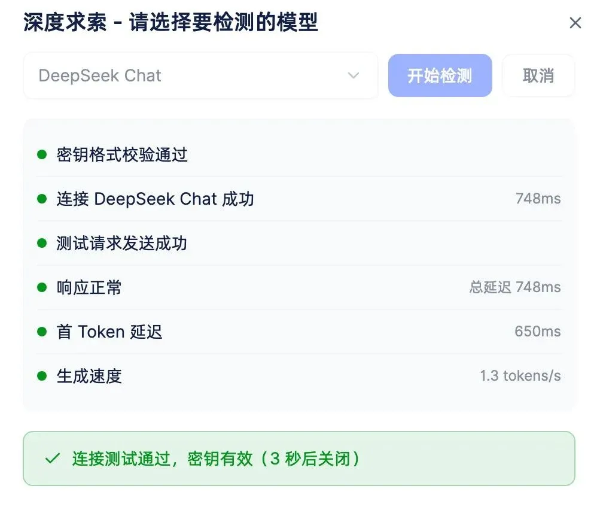Close the model detection dialog
Screen dimensions: 597x507
[x=575, y=23]
